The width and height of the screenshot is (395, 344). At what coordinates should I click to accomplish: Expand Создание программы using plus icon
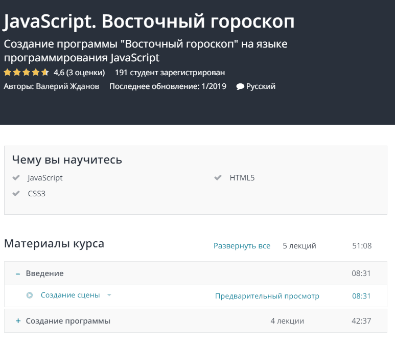(x=18, y=321)
